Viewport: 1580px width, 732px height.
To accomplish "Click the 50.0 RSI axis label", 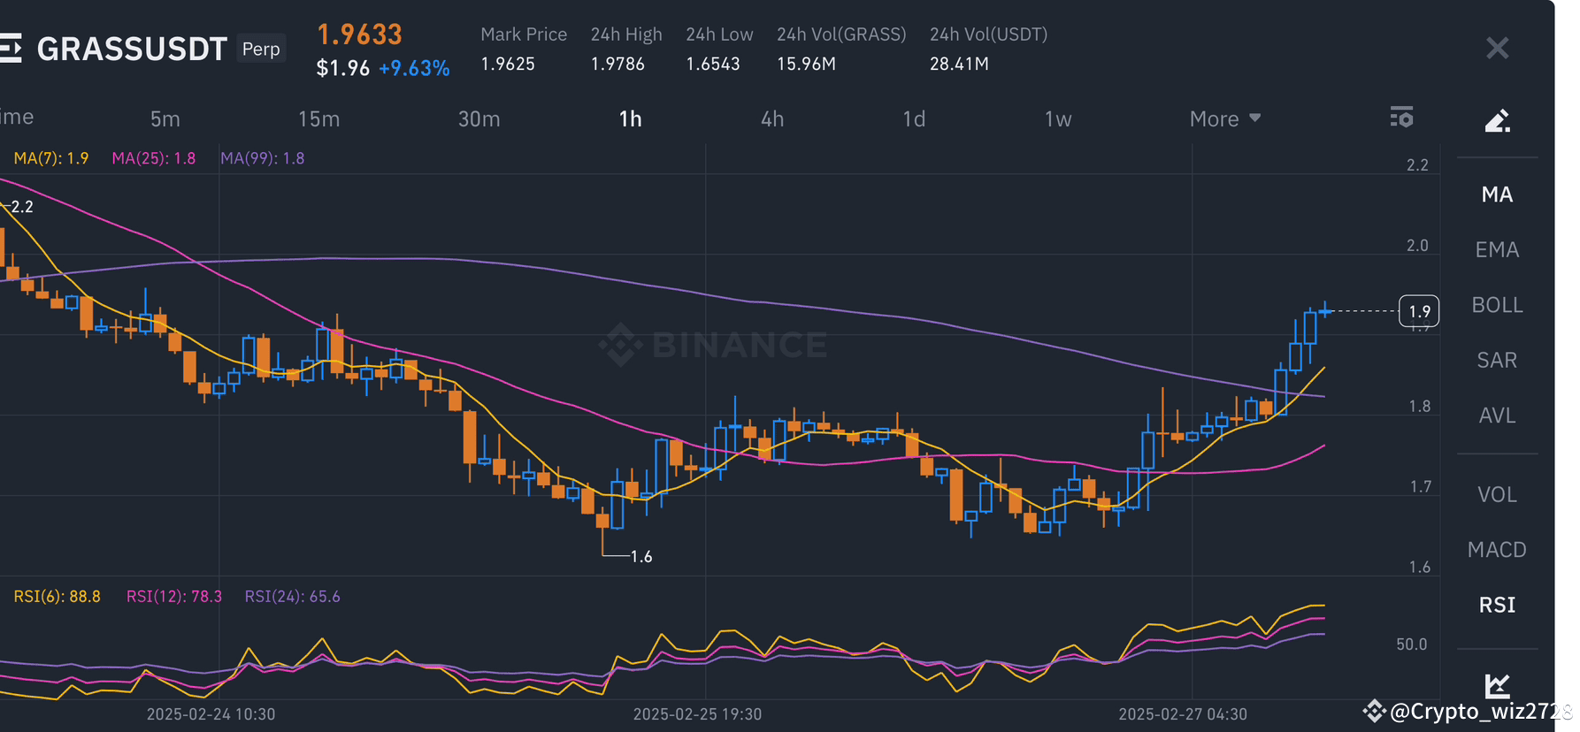I will 1412,644.
